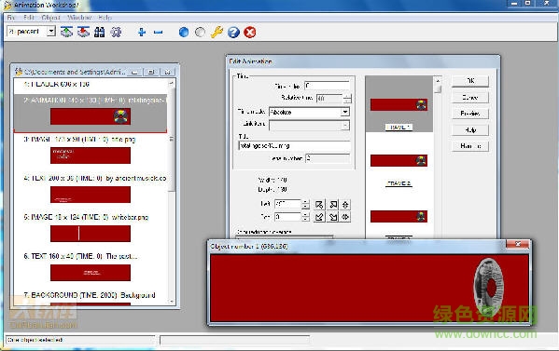559x351 pixels.
Task: Open the Window menu
Action: click(79, 17)
